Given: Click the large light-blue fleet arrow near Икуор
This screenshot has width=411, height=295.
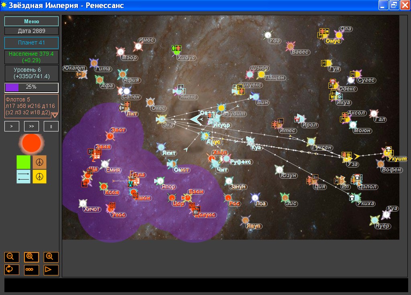Looking at the screenshot, I should pyautogui.click(x=195, y=119).
